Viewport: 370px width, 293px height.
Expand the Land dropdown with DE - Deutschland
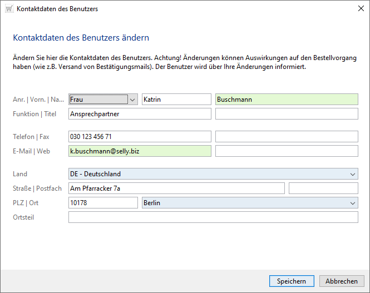[353, 174]
